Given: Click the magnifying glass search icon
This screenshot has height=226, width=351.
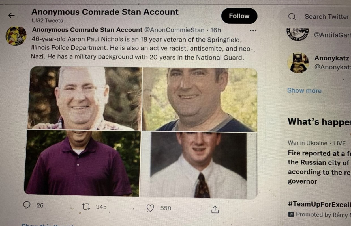Looking at the screenshot, I should [x=292, y=17].
